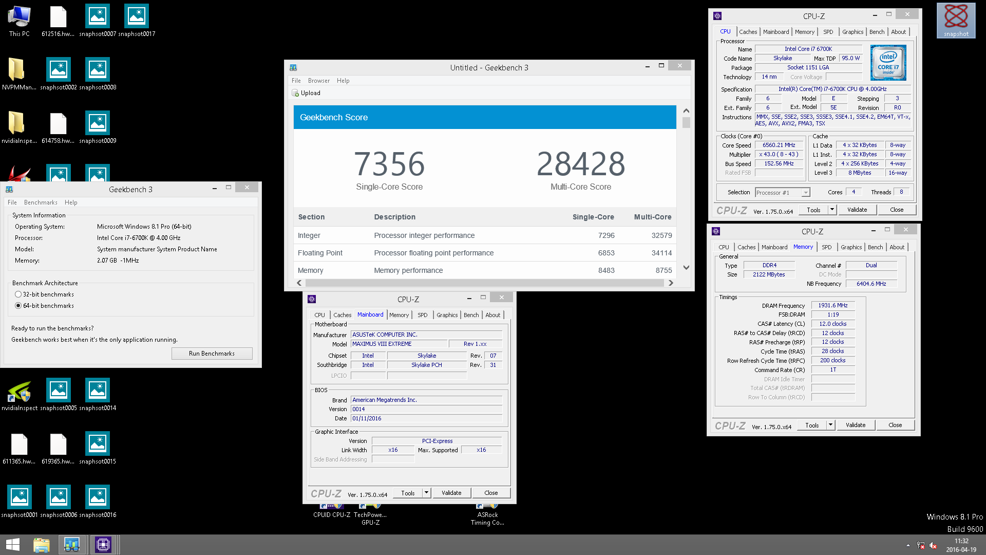Click Tools button in top CPU-Z window
The width and height of the screenshot is (986, 555).
(814, 210)
